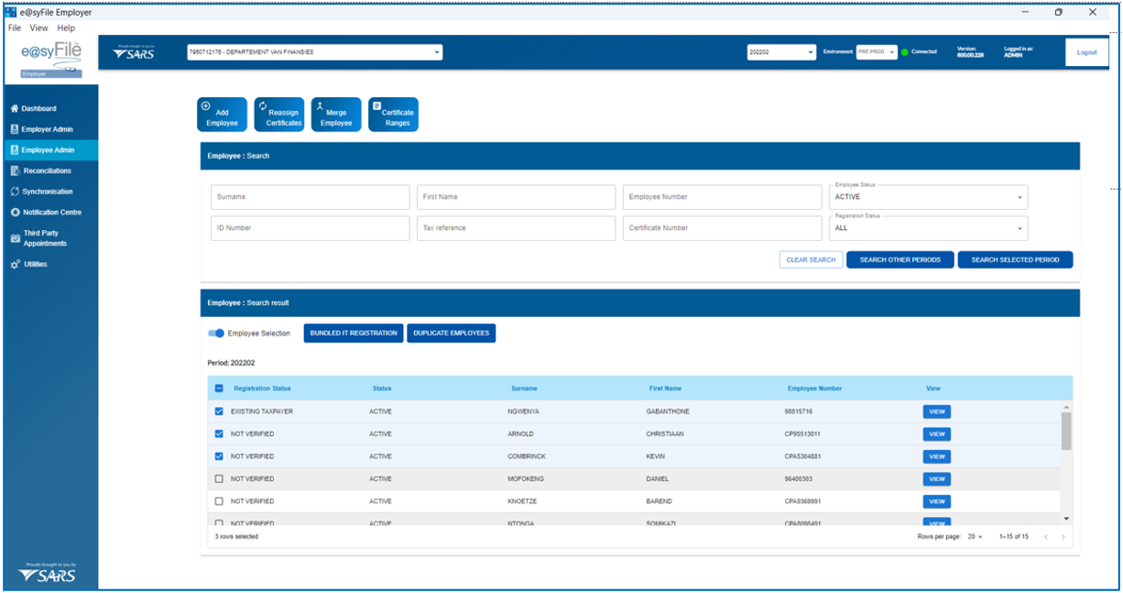Viewport: 1123px width, 593px height.
Task: Open Certificate Ranges icon button
Action: (393, 115)
